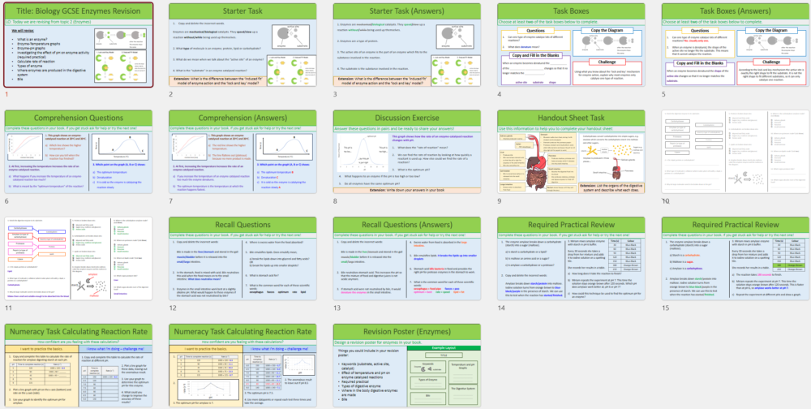This screenshot has width=811, height=409.
Task: Click the slide number 14 label
Action: point(502,308)
